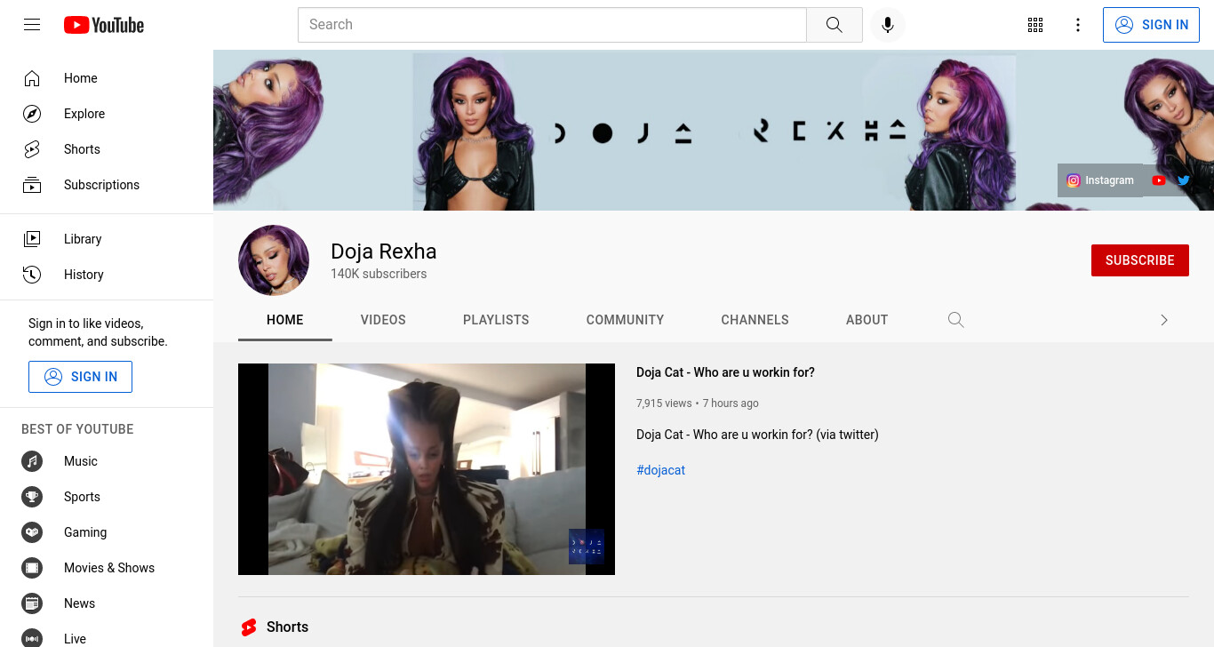Browse Music under Best of YouTube
1214x647 pixels.
[x=107, y=461]
